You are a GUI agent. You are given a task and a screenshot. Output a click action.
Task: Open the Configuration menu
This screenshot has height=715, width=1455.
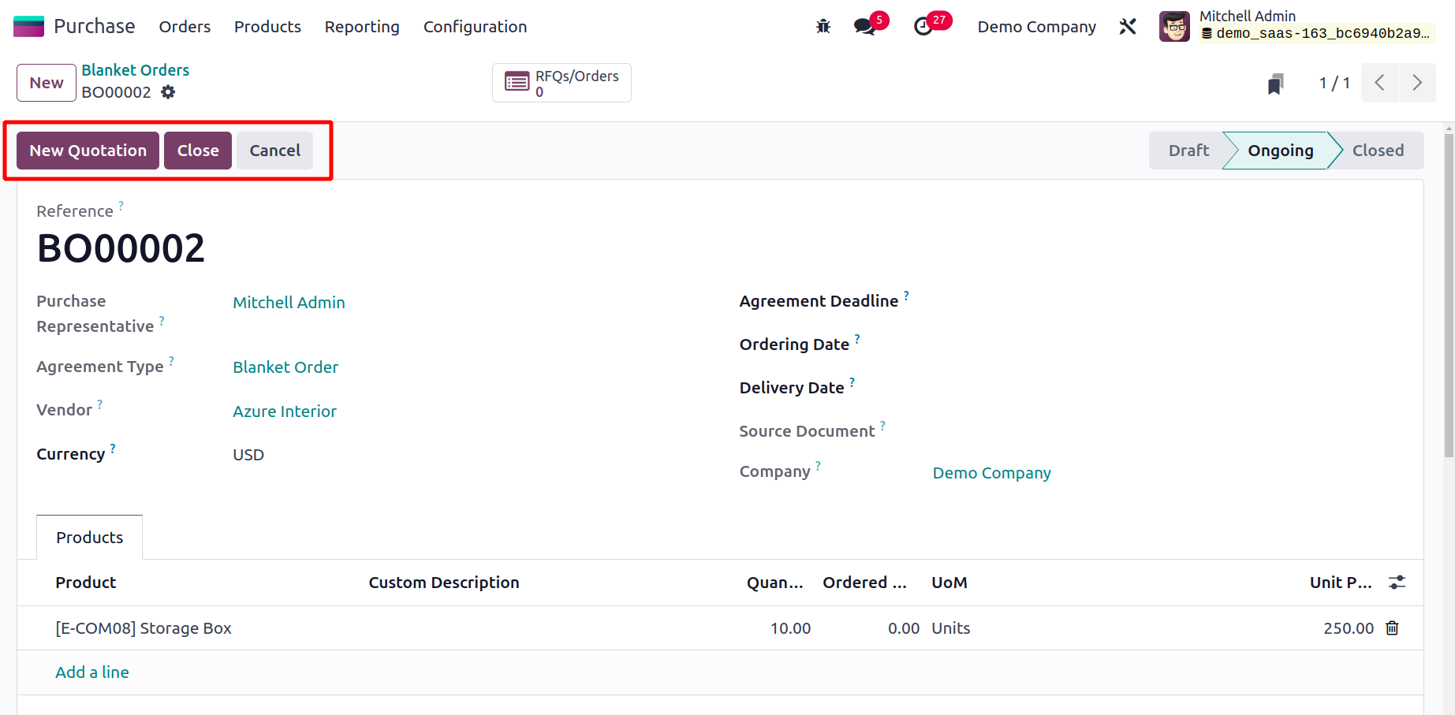[x=475, y=27]
